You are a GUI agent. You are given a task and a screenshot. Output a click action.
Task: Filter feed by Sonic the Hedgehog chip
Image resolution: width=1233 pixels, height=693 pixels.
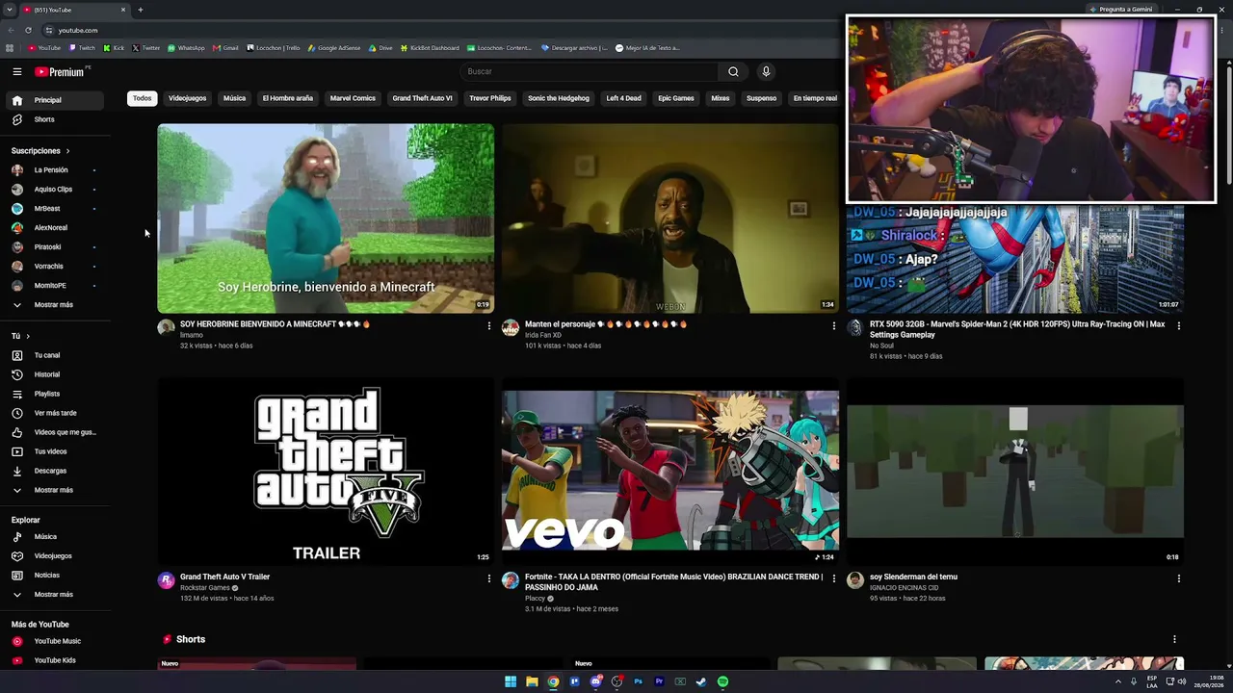tap(559, 98)
